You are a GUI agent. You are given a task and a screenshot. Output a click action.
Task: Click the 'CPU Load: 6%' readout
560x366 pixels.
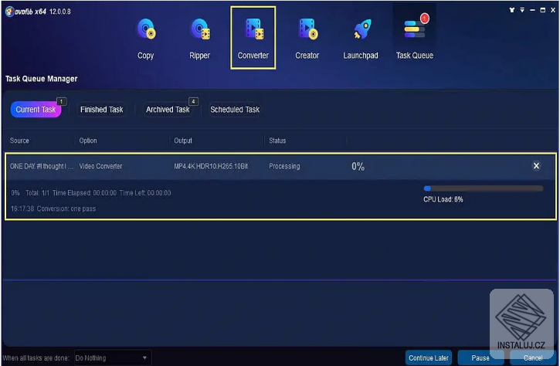tap(443, 199)
